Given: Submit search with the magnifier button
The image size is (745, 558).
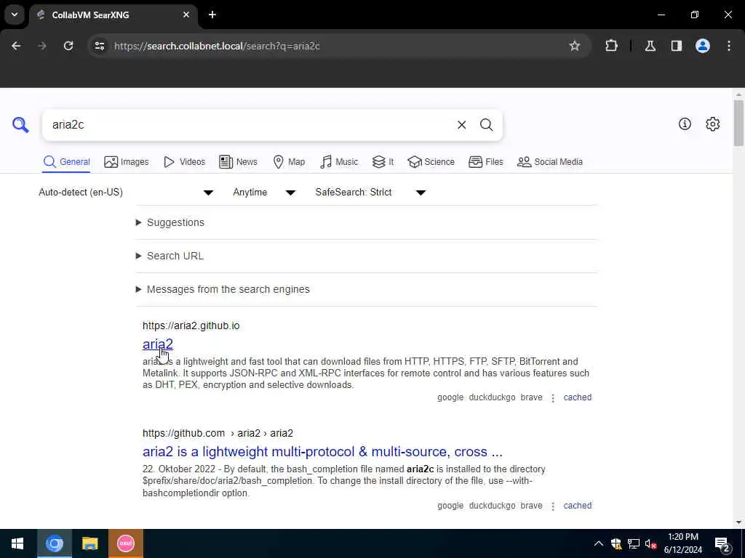Looking at the screenshot, I should pyautogui.click(x=486, y=125).
